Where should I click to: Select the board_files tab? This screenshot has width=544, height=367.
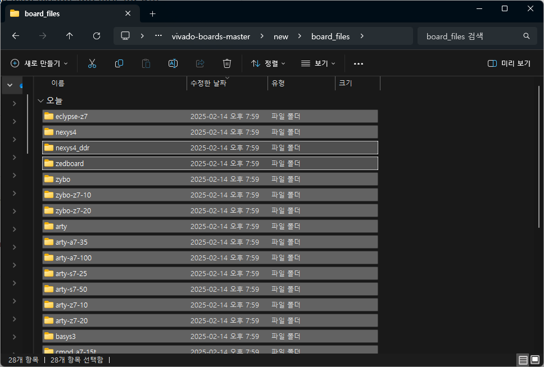(72, 14)
